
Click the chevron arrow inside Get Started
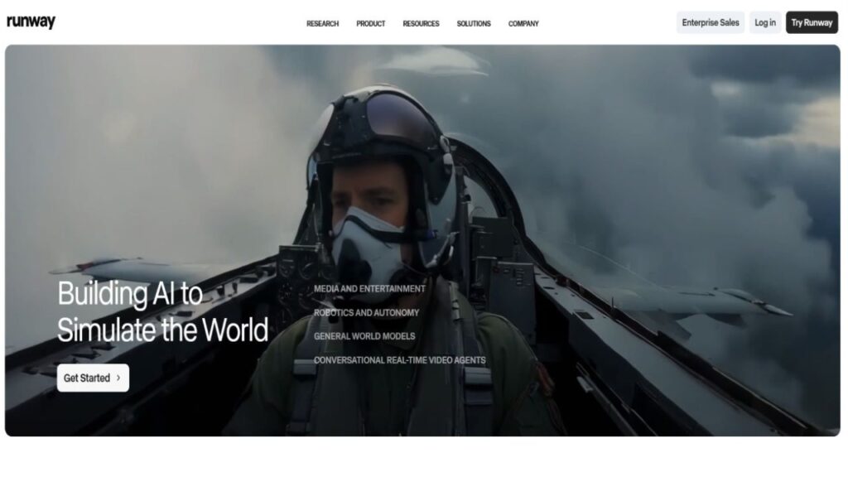118,378
